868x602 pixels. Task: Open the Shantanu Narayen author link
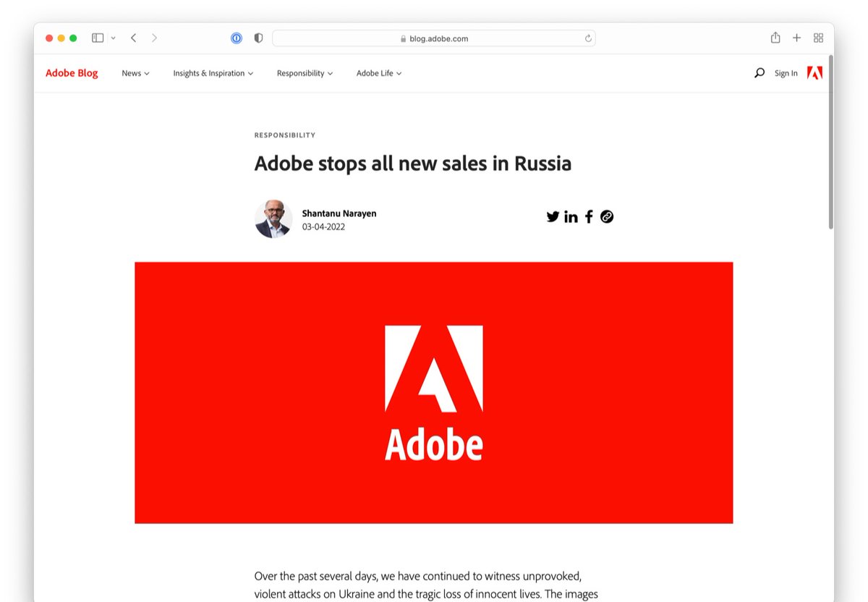click(339, 213)
